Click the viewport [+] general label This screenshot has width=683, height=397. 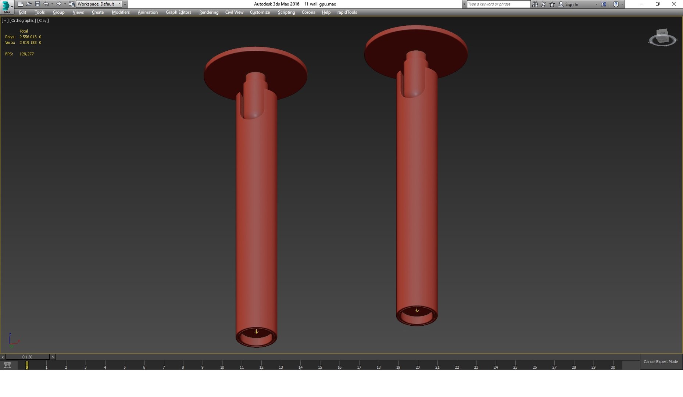(5, 21)
